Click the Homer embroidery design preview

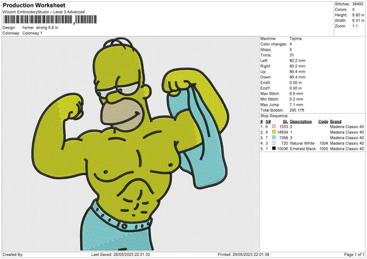[131, 144]
